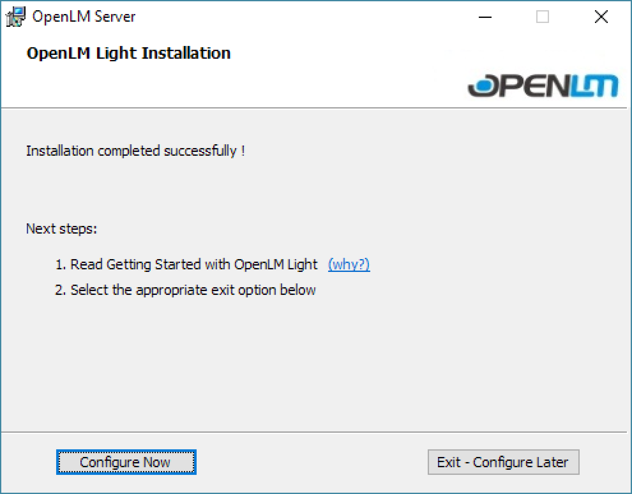
Task: Click the step number 2 in the list
Action: [x=59, y=290]
